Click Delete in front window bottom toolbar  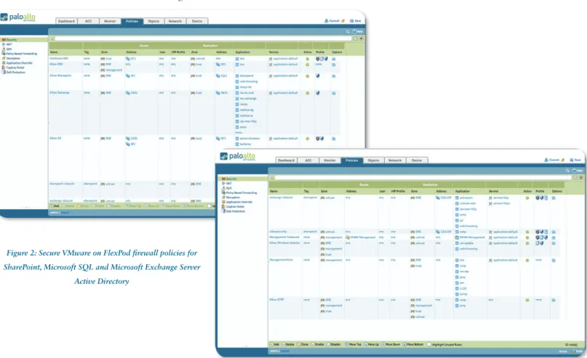[288, 344]
